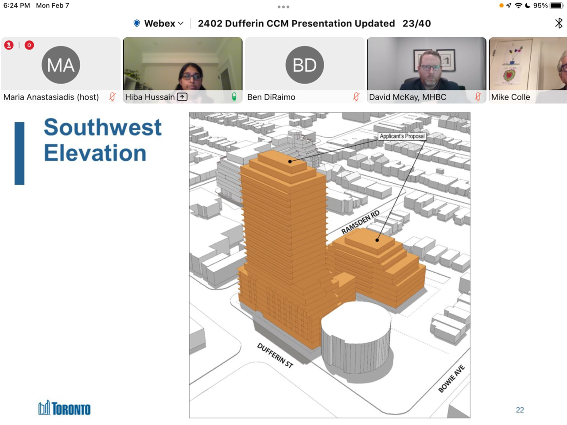This screenshot has height=425, width=567.
Task: Expand the Webex meeting info chevron
Action: point(181,23)
